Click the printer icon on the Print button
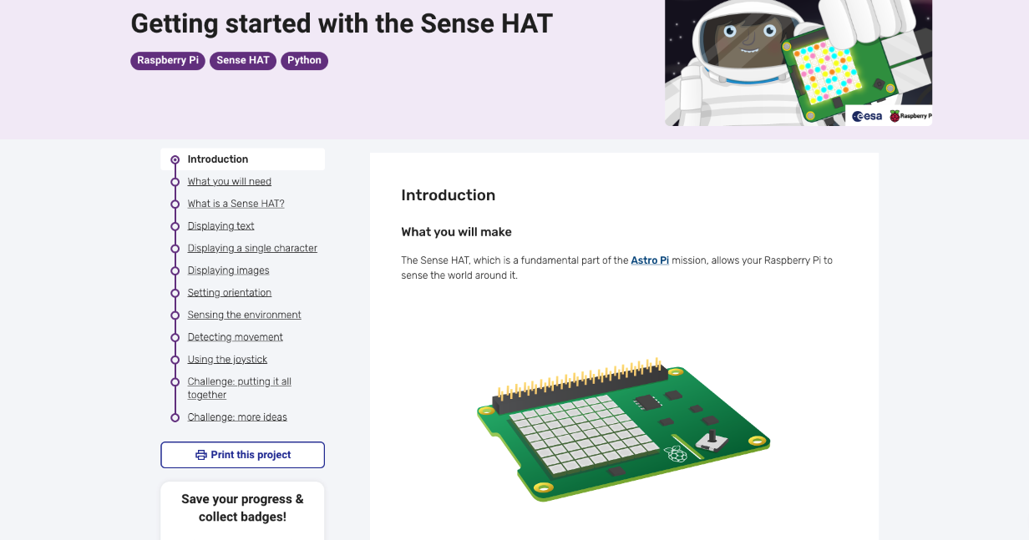 (x=200, y=454)
